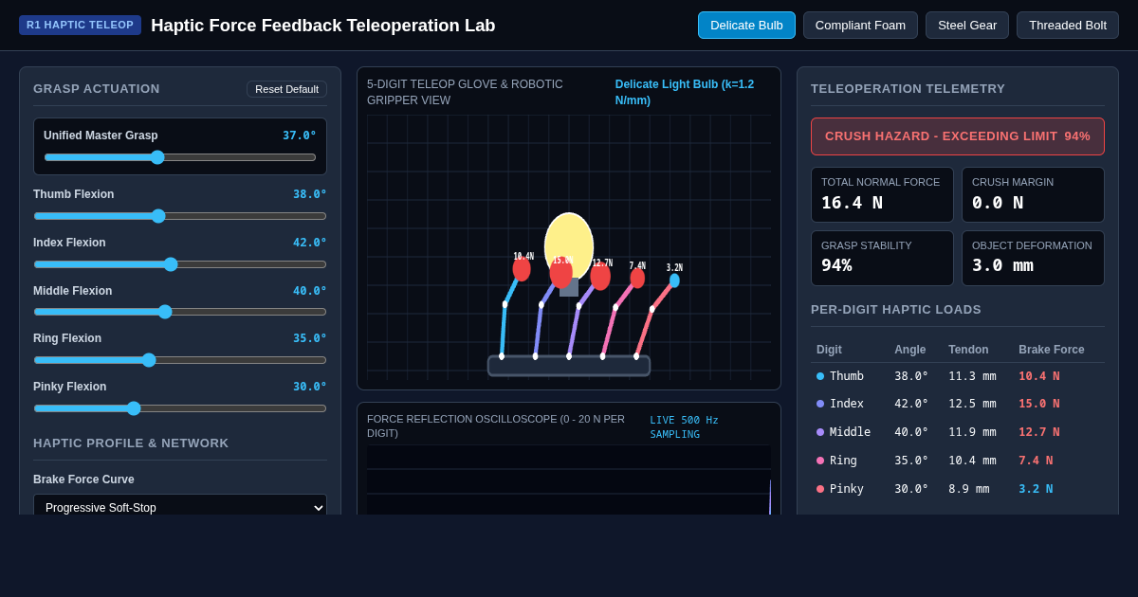Image resolution: width=1138 pixels, height=597 pixels.
Task: Click the 7.4 N ring brake force
Action: click(x=1036, y=461)
